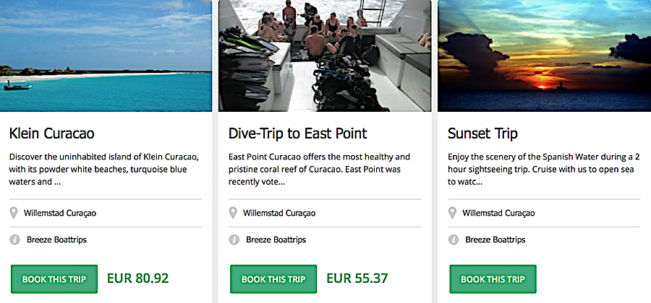The width and height of the screenshot is (651, 303).
Task: Open the Sunset Trip title link
Action: [x=482, y=133]
